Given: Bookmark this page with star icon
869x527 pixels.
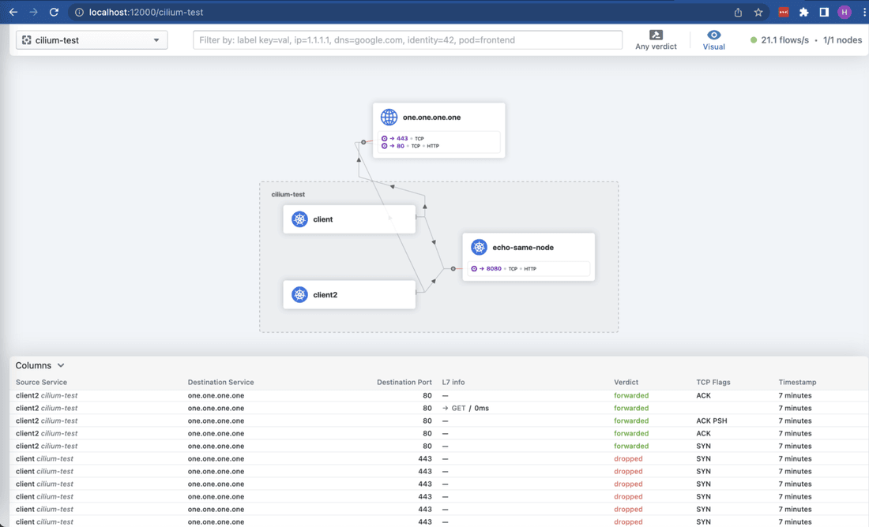Looking at the screenshot, I should click(758, 12).
